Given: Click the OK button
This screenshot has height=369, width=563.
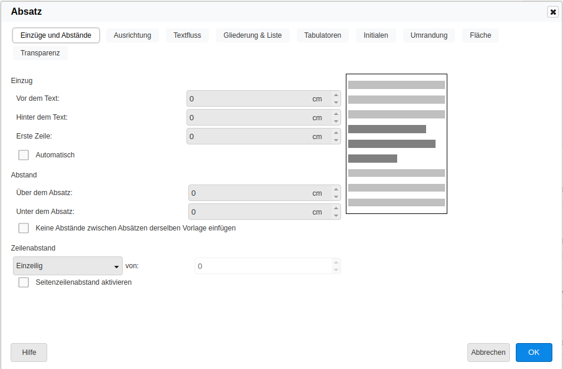Looking at the screenshot, I should click(x=533, y=352).
